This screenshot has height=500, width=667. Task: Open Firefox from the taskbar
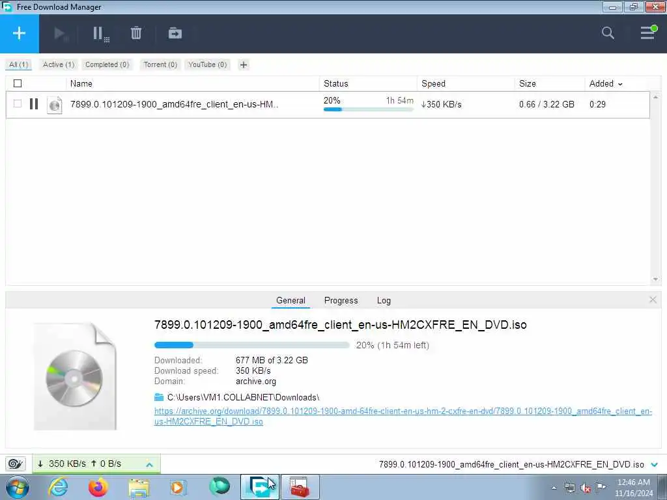98,487
